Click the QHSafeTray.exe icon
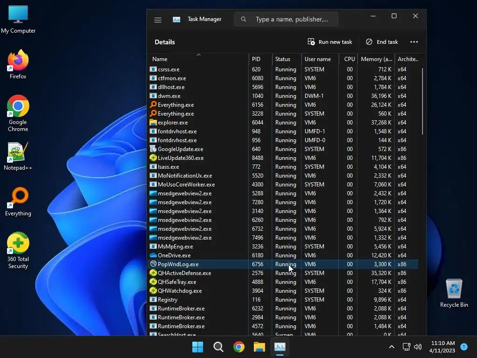Image resolution: width=477 pixels, height=358 pixels. (x=153, y=282)
